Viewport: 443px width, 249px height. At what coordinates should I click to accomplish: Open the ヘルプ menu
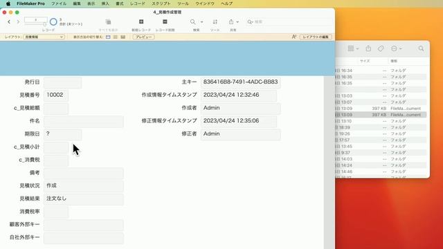point(226,3)
